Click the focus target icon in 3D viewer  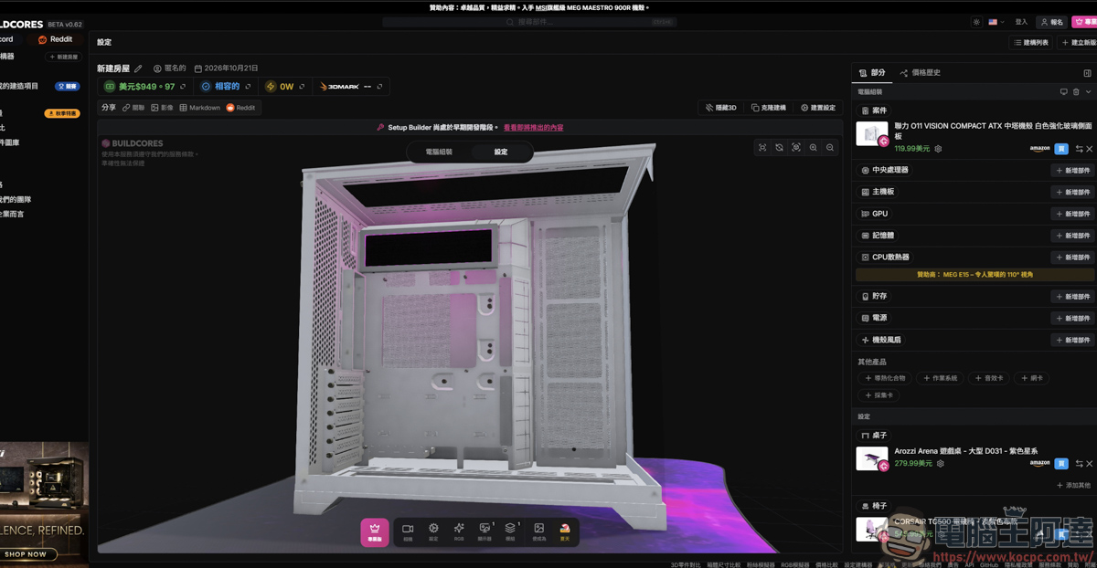796,147
